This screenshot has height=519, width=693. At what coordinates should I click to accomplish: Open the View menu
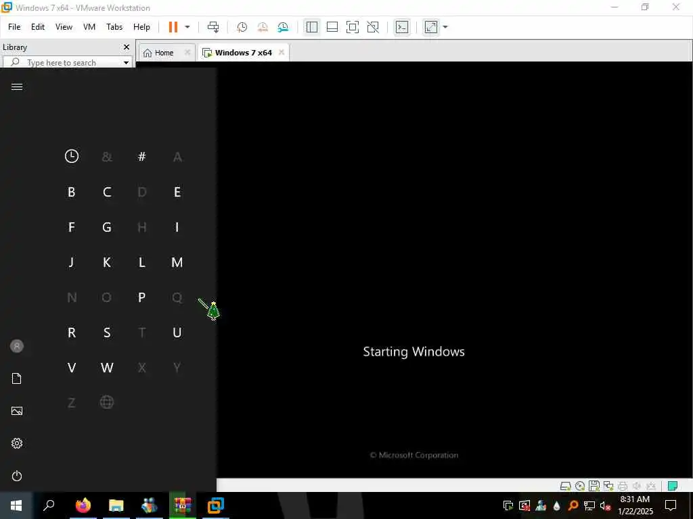64,27
